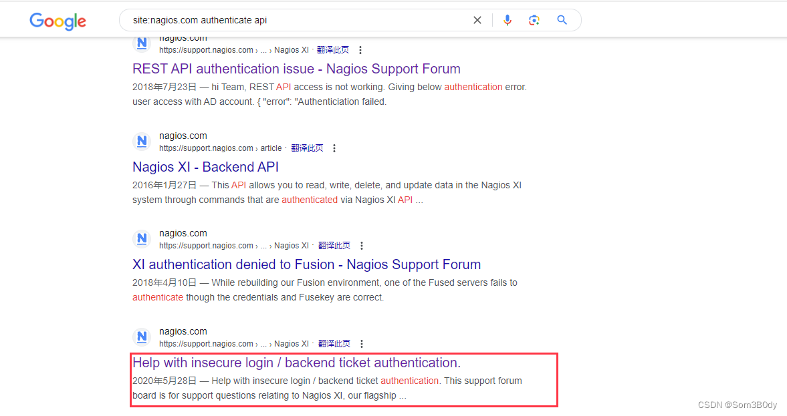Click snippet date '2018年7月23日'
787x416 pixels.
coord(164,87)
